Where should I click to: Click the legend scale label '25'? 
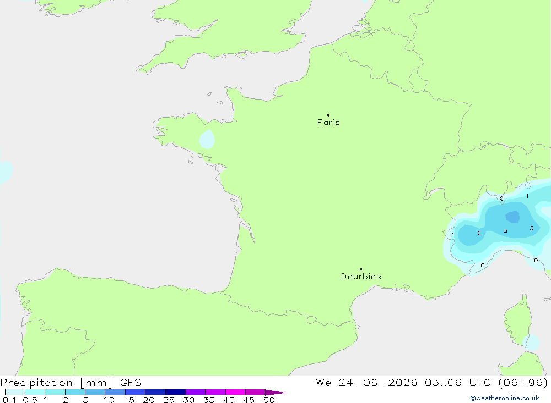169,400
